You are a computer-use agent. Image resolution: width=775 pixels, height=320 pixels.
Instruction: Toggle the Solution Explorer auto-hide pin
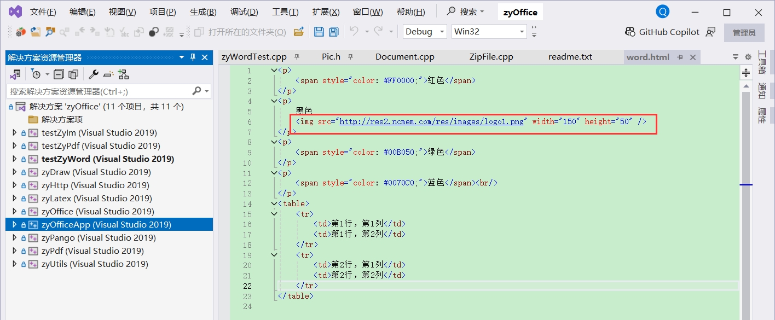(x=193, y=57)
